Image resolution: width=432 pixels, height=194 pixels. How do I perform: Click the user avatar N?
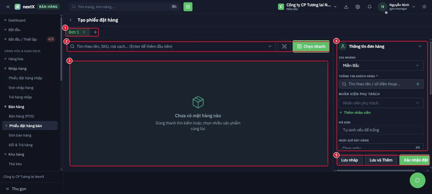click(382, 7)
